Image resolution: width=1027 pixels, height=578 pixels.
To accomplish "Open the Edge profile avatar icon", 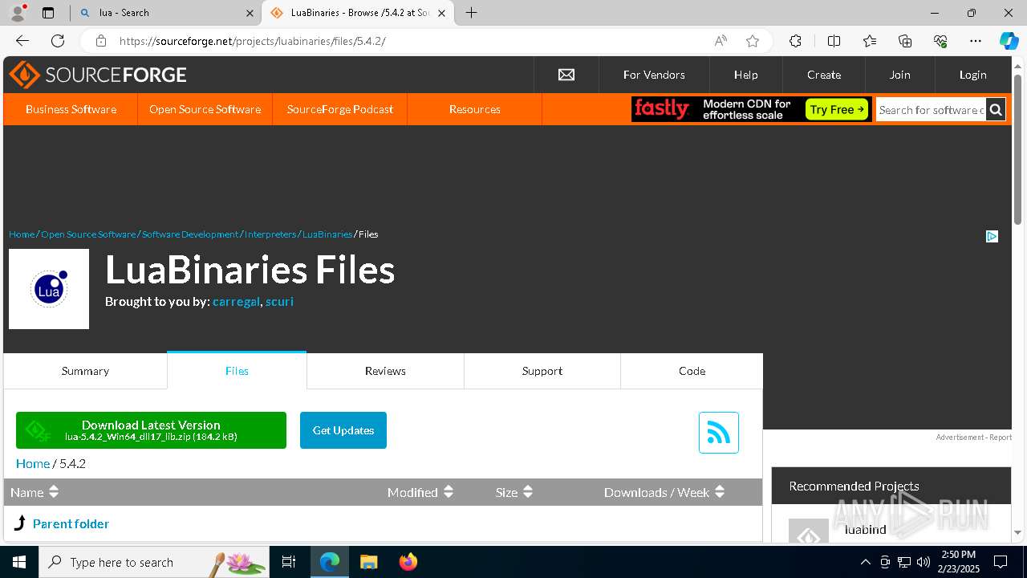I will pyautogui.click(x=18, y=13).
